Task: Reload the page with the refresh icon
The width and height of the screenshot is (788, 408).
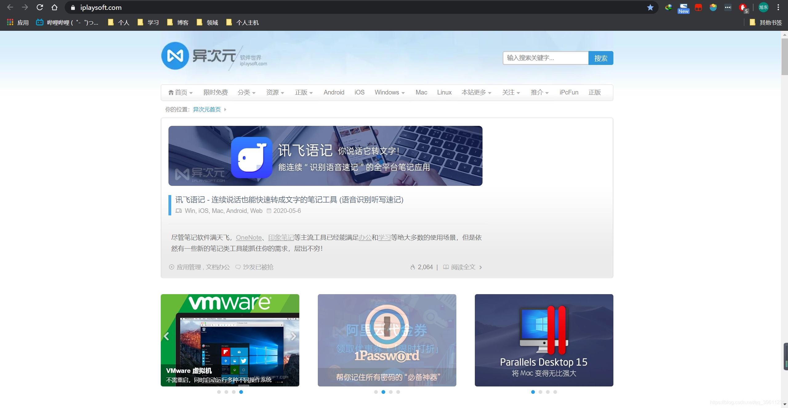Action: (39, 7)
